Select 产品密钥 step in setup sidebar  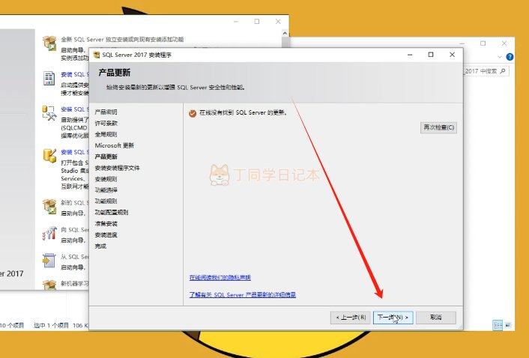pos(106,112)
